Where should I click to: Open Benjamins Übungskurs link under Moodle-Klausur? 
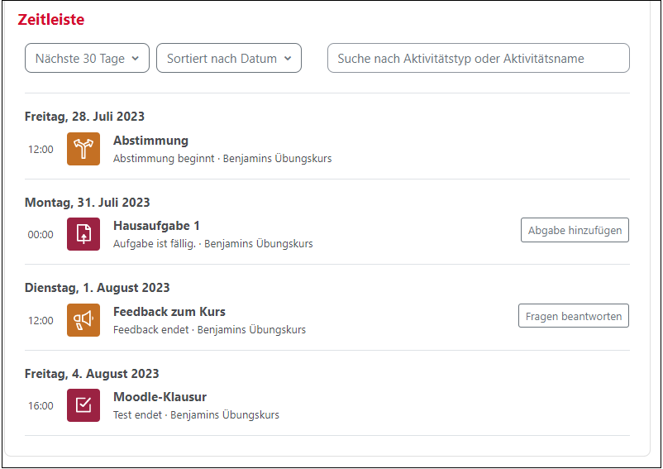coord(225,415)
